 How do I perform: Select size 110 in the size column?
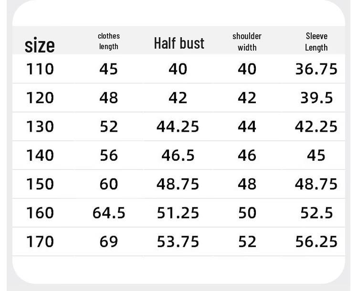(x=40, y=69)
